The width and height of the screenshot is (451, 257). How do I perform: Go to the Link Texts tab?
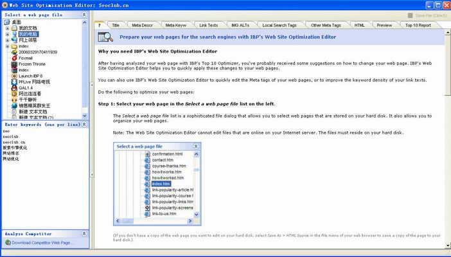pyautogui.click(x=209, y=25)
